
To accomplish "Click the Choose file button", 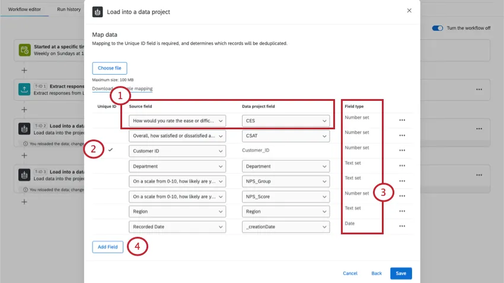I will (110, 68).
